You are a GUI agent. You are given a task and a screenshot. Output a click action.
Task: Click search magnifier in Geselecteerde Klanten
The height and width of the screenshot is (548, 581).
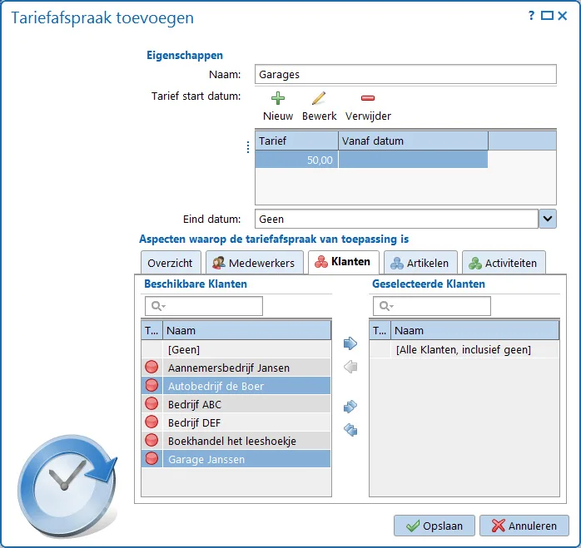tap(385, 306)
